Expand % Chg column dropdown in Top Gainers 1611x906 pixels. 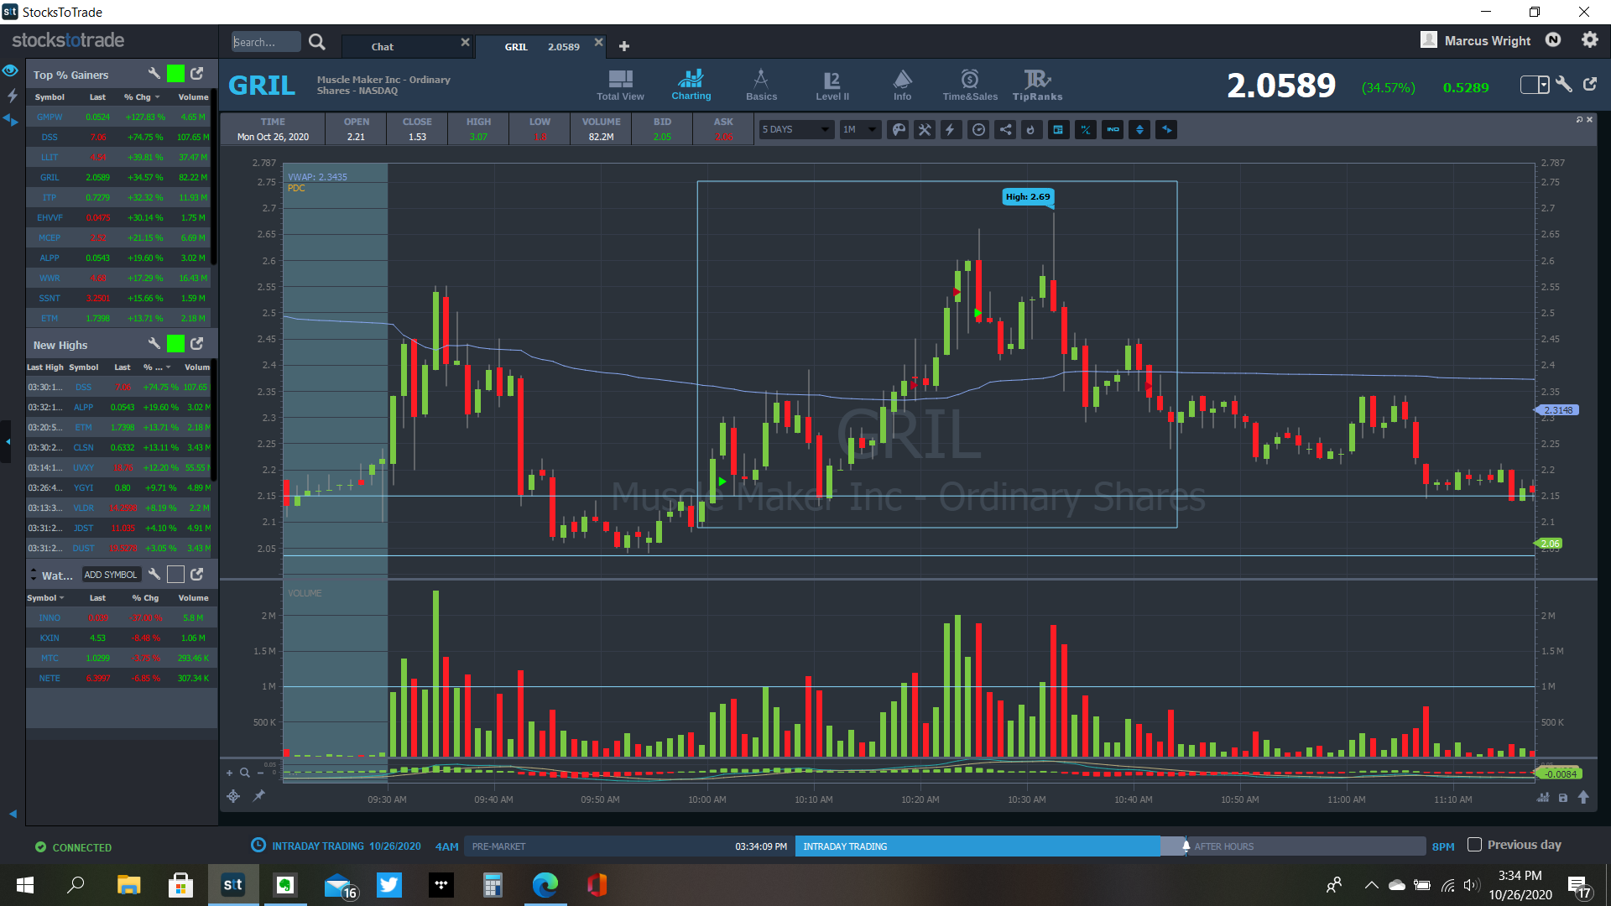tap(157, 97)
